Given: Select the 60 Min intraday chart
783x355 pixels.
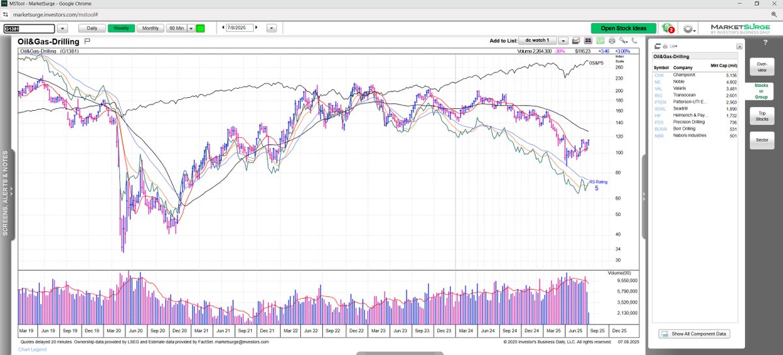Looking at the screenshot, I should click(x=177, y=28).
